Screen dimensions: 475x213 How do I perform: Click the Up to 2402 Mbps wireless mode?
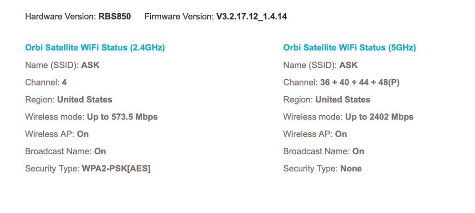point(379,117)
